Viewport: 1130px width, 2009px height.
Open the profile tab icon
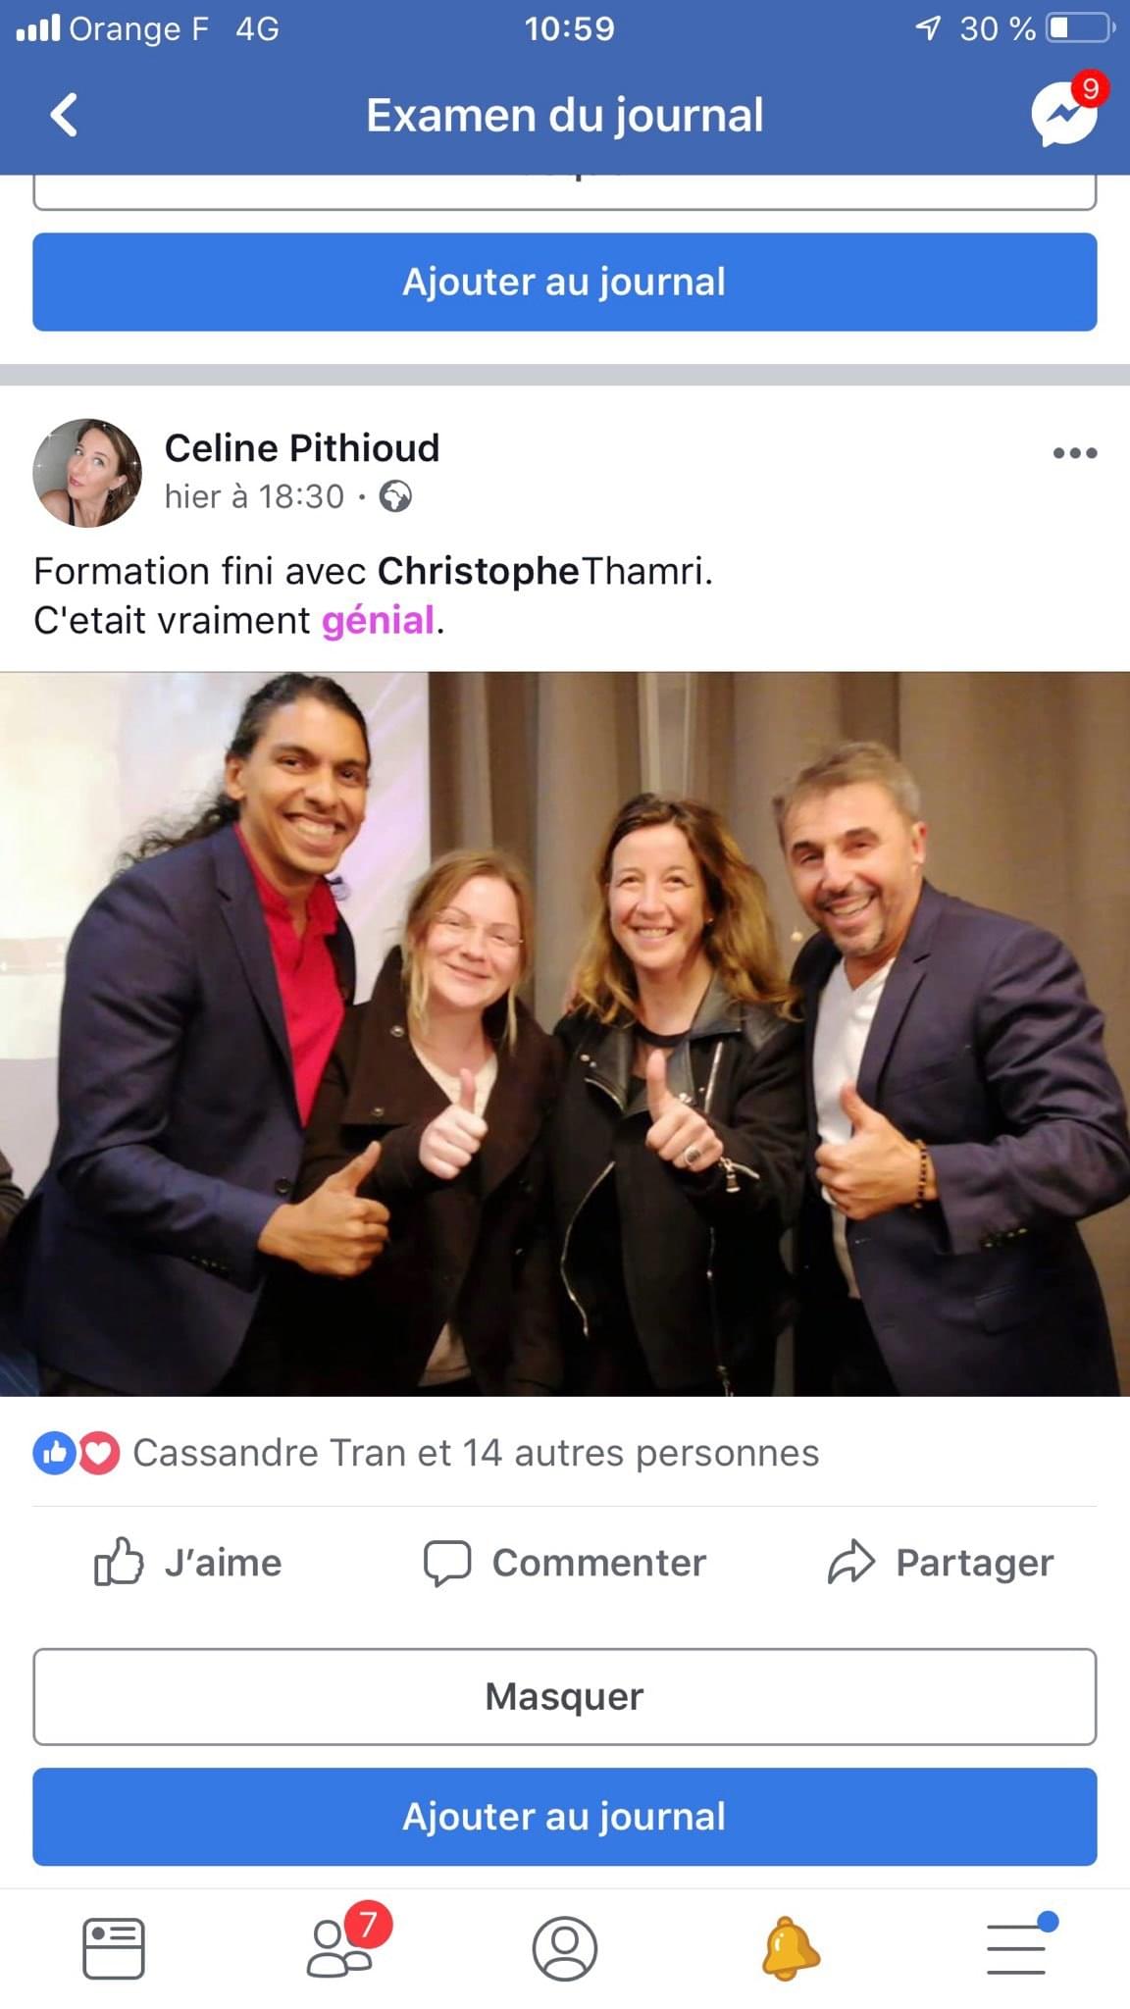(565, 1948)
